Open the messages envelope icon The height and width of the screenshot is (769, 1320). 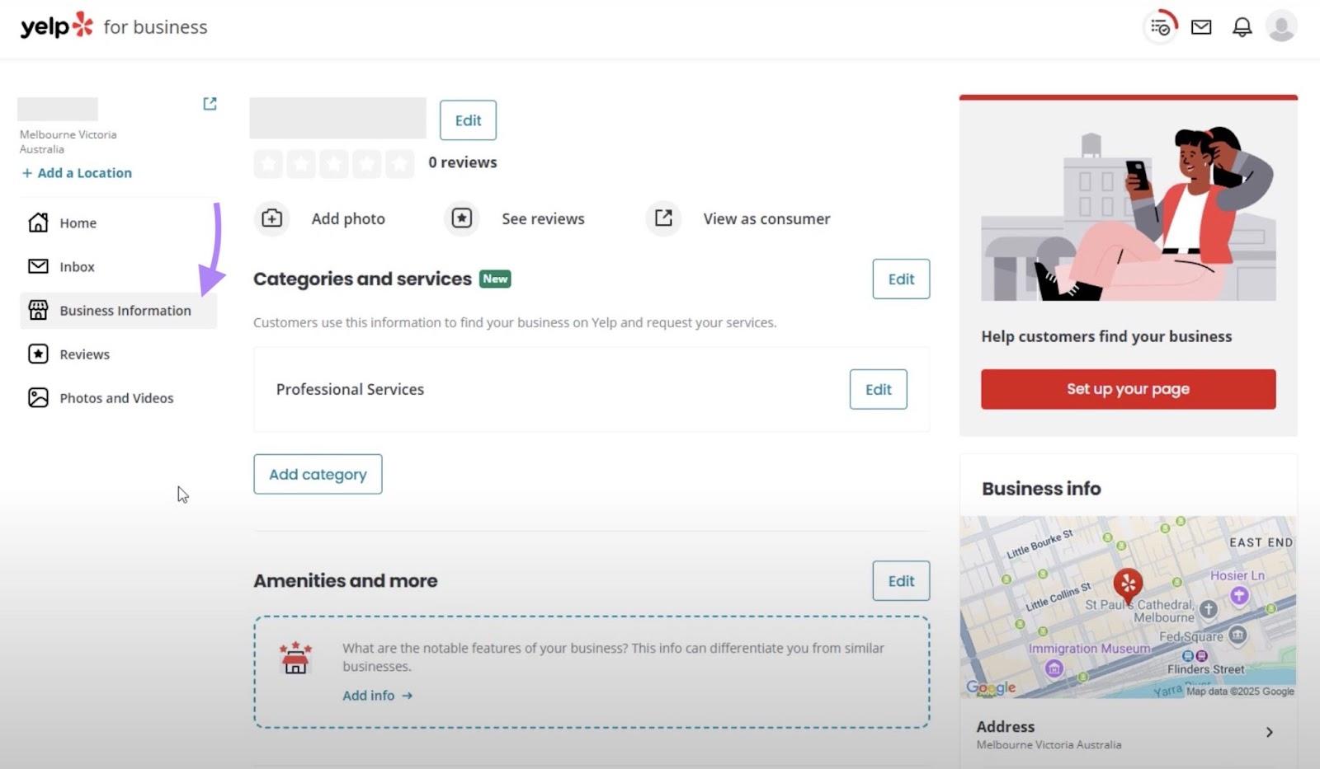pos(1200,26)
